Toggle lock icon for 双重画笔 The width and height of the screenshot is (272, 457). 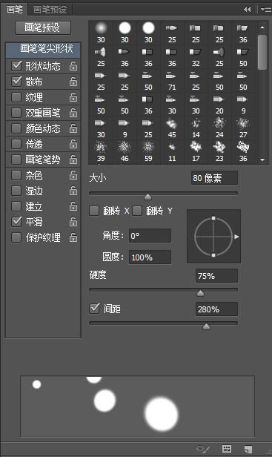pyautogui.click(x=73, y=113)
